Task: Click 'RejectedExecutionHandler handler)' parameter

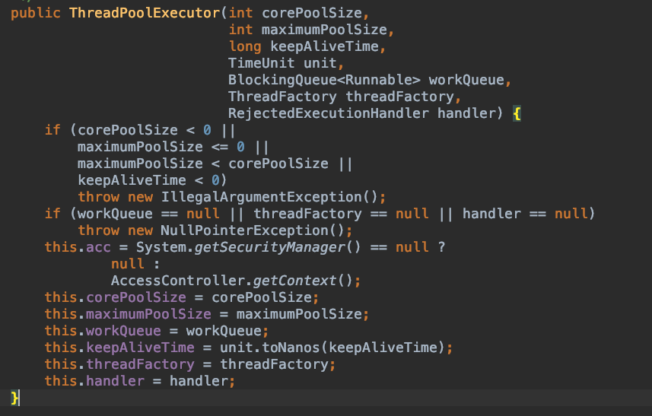Action: click(x=365, y=113)
